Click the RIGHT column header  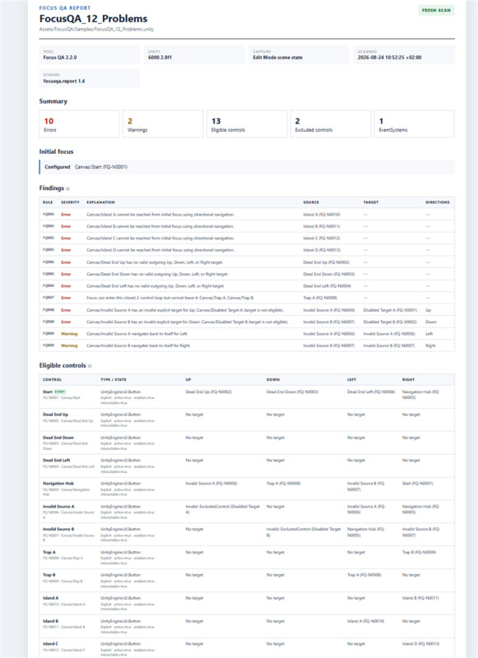pos(408,379)
